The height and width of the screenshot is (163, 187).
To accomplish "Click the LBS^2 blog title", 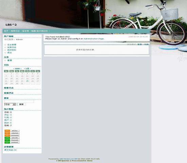I will (11, 25).
